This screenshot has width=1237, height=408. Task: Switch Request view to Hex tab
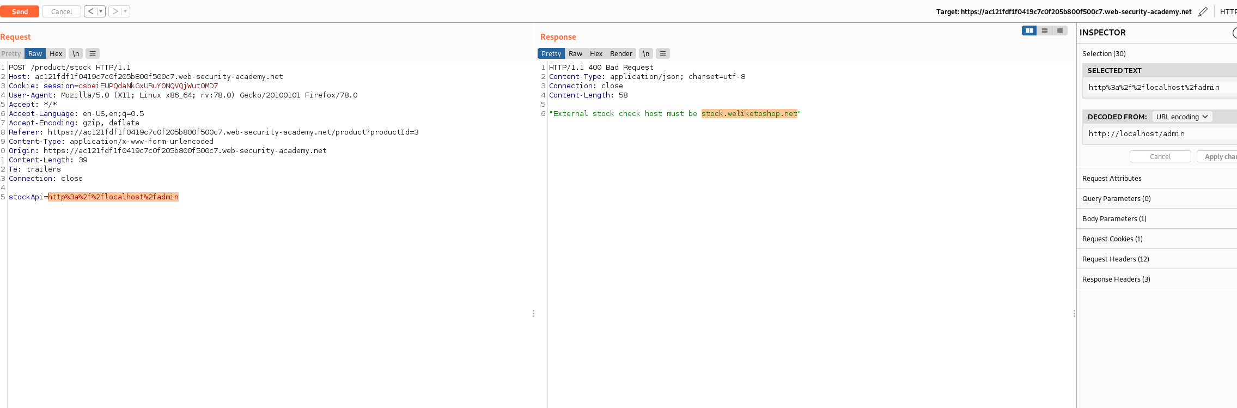click(56, 53)
